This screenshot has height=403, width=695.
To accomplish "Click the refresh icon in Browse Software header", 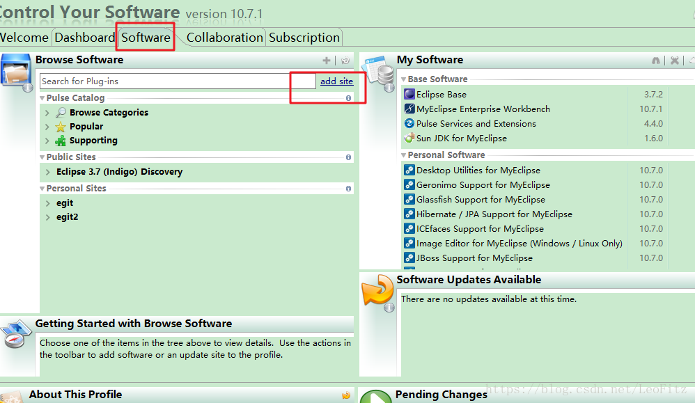I will 345,61.
